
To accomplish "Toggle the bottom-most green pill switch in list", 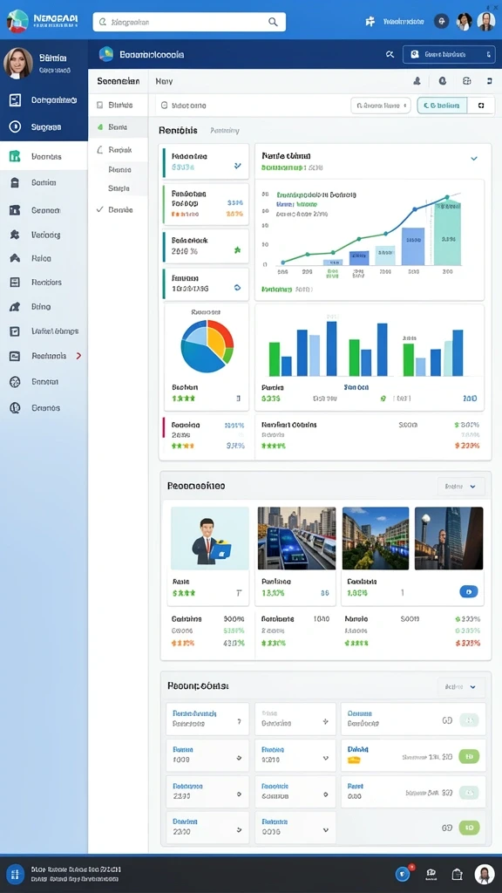I will (469, 828).
